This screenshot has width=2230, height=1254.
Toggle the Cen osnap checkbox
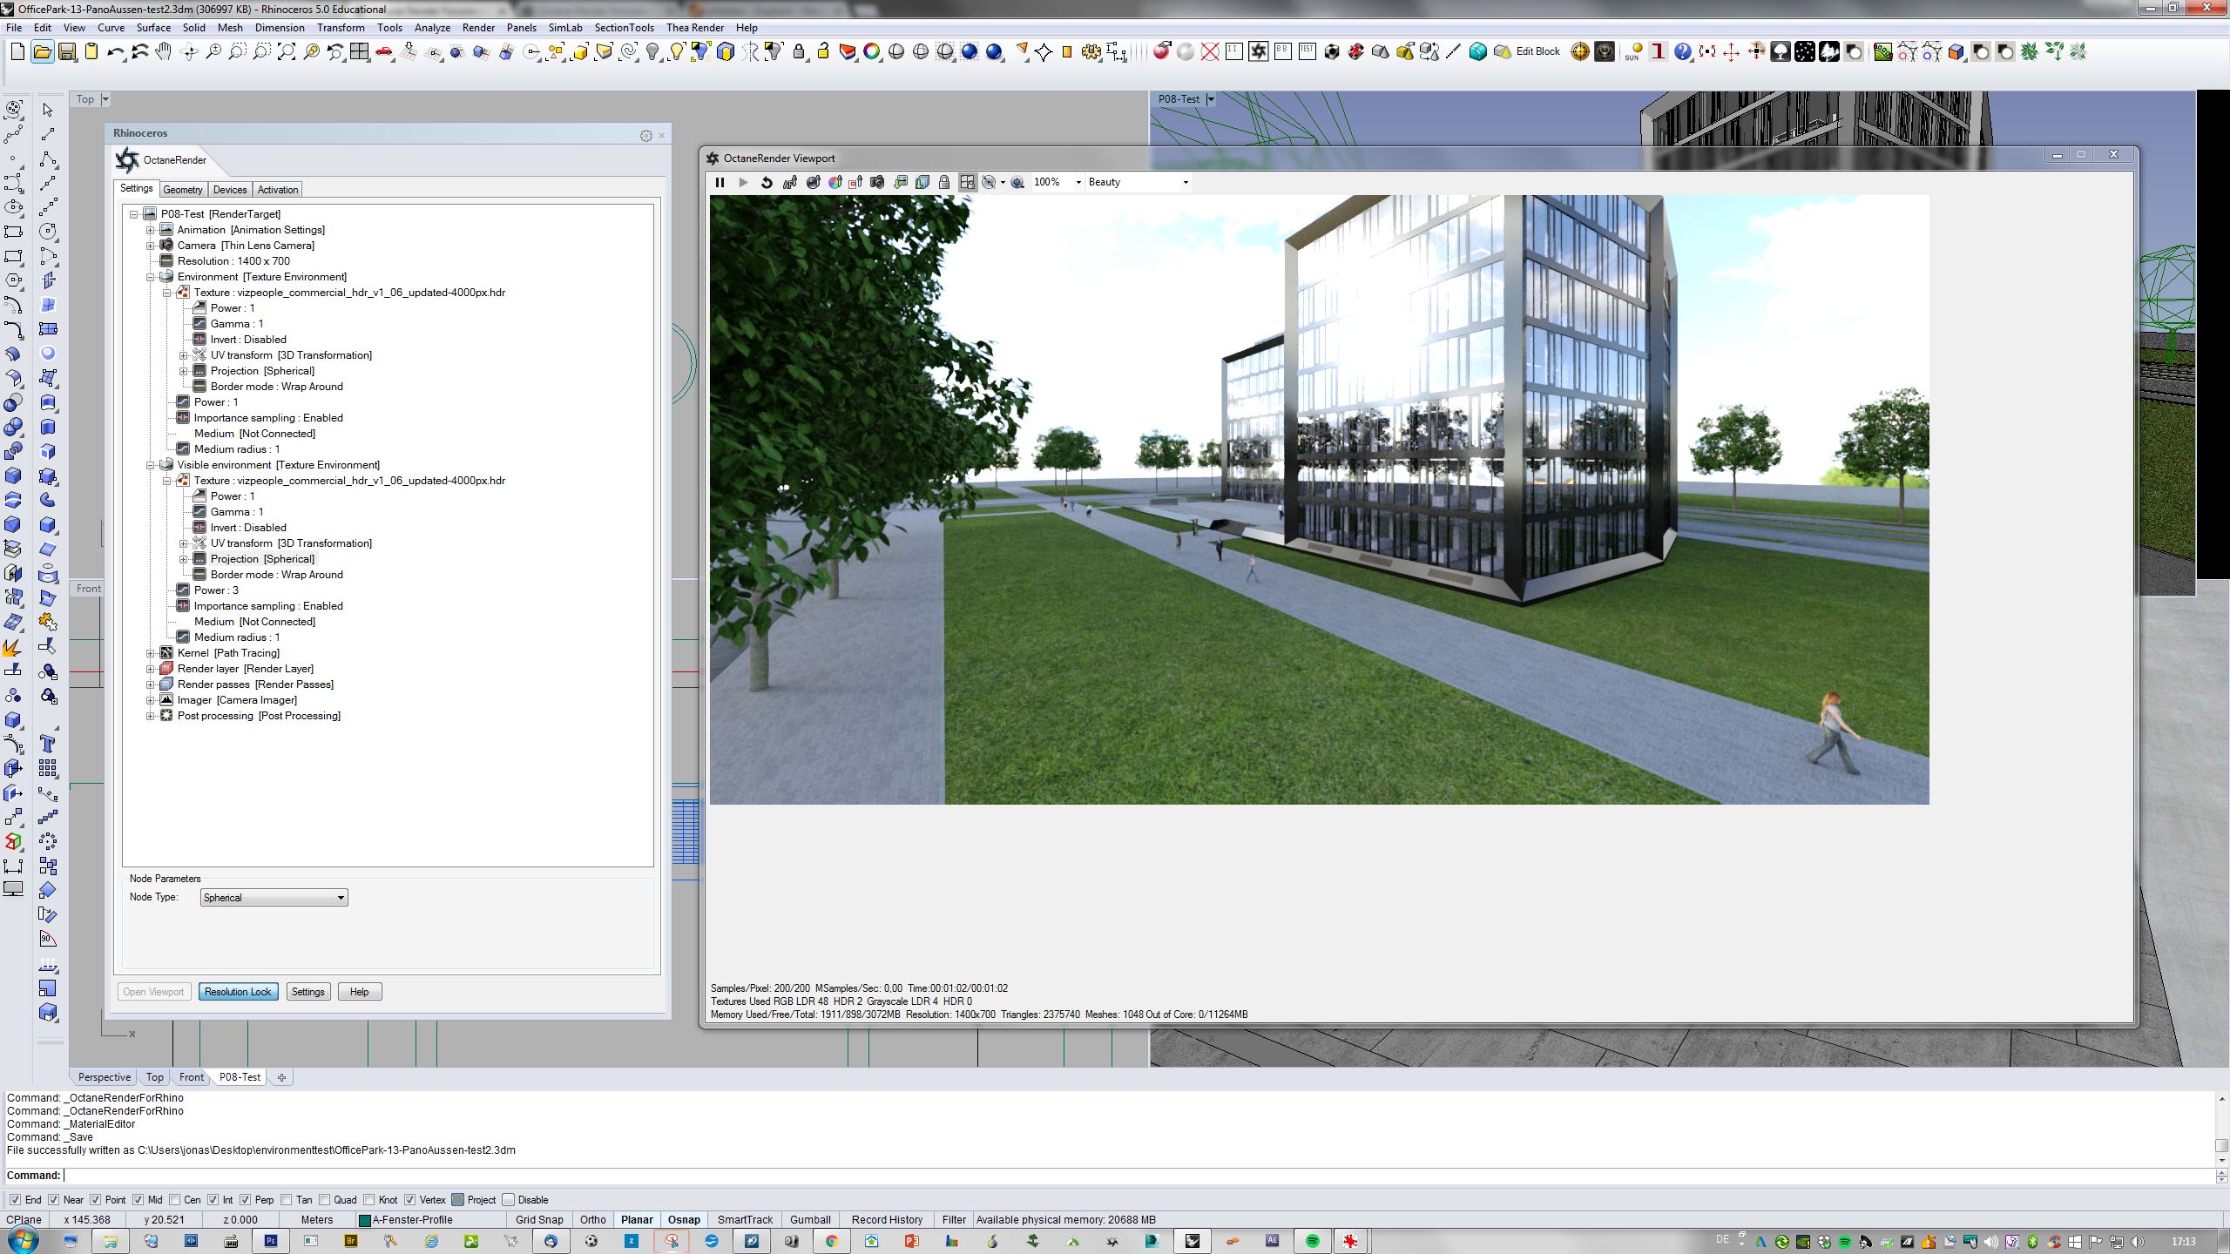175,1199
